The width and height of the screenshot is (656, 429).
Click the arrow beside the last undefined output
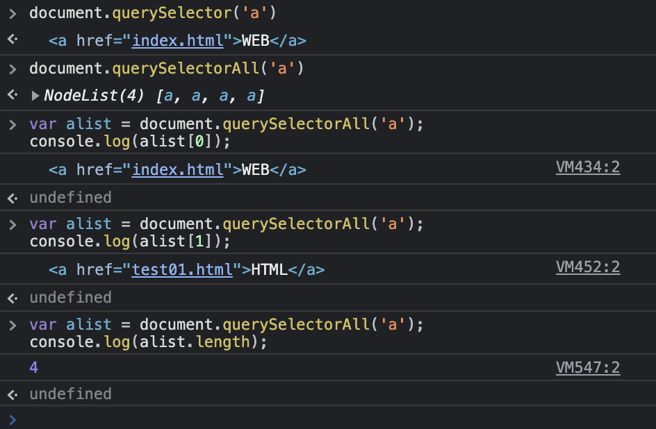point(11,394)
